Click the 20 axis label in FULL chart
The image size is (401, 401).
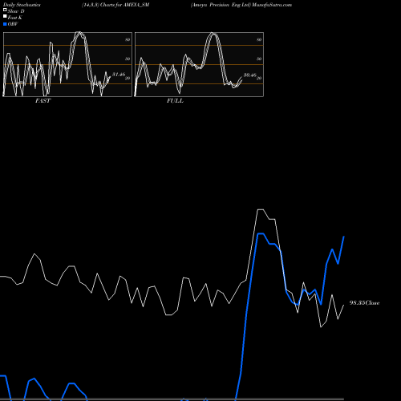pyautogui.click(x=259, y=78)
